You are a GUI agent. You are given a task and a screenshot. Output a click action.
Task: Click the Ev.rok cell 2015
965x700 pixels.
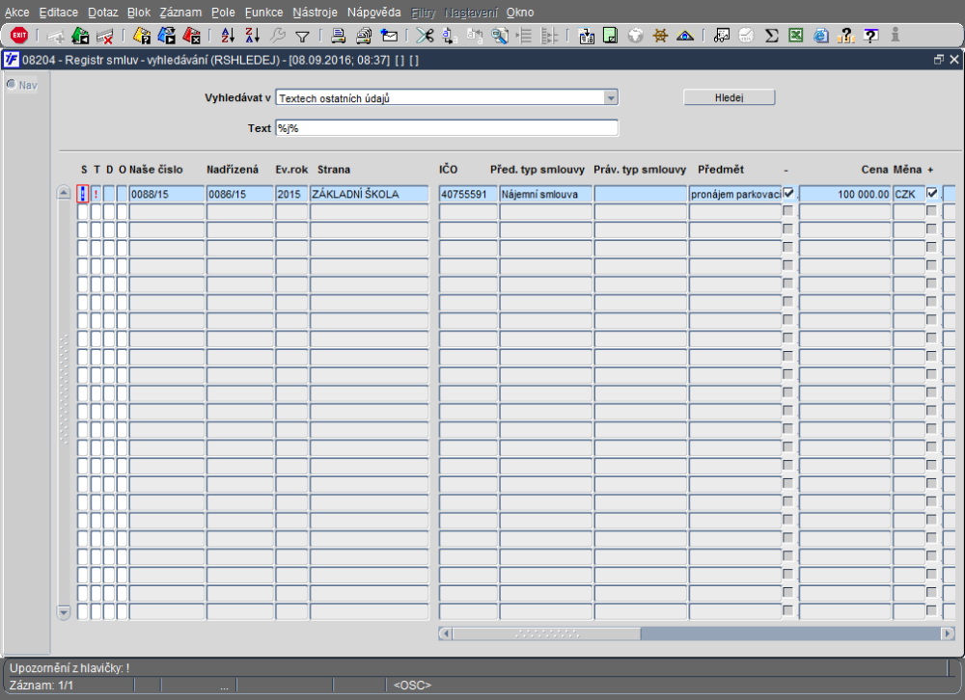(x=291, y=194)
